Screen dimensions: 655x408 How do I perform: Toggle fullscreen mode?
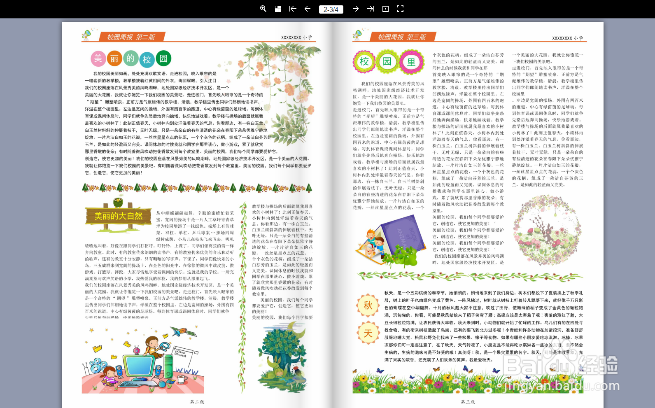tap(400, 9)
